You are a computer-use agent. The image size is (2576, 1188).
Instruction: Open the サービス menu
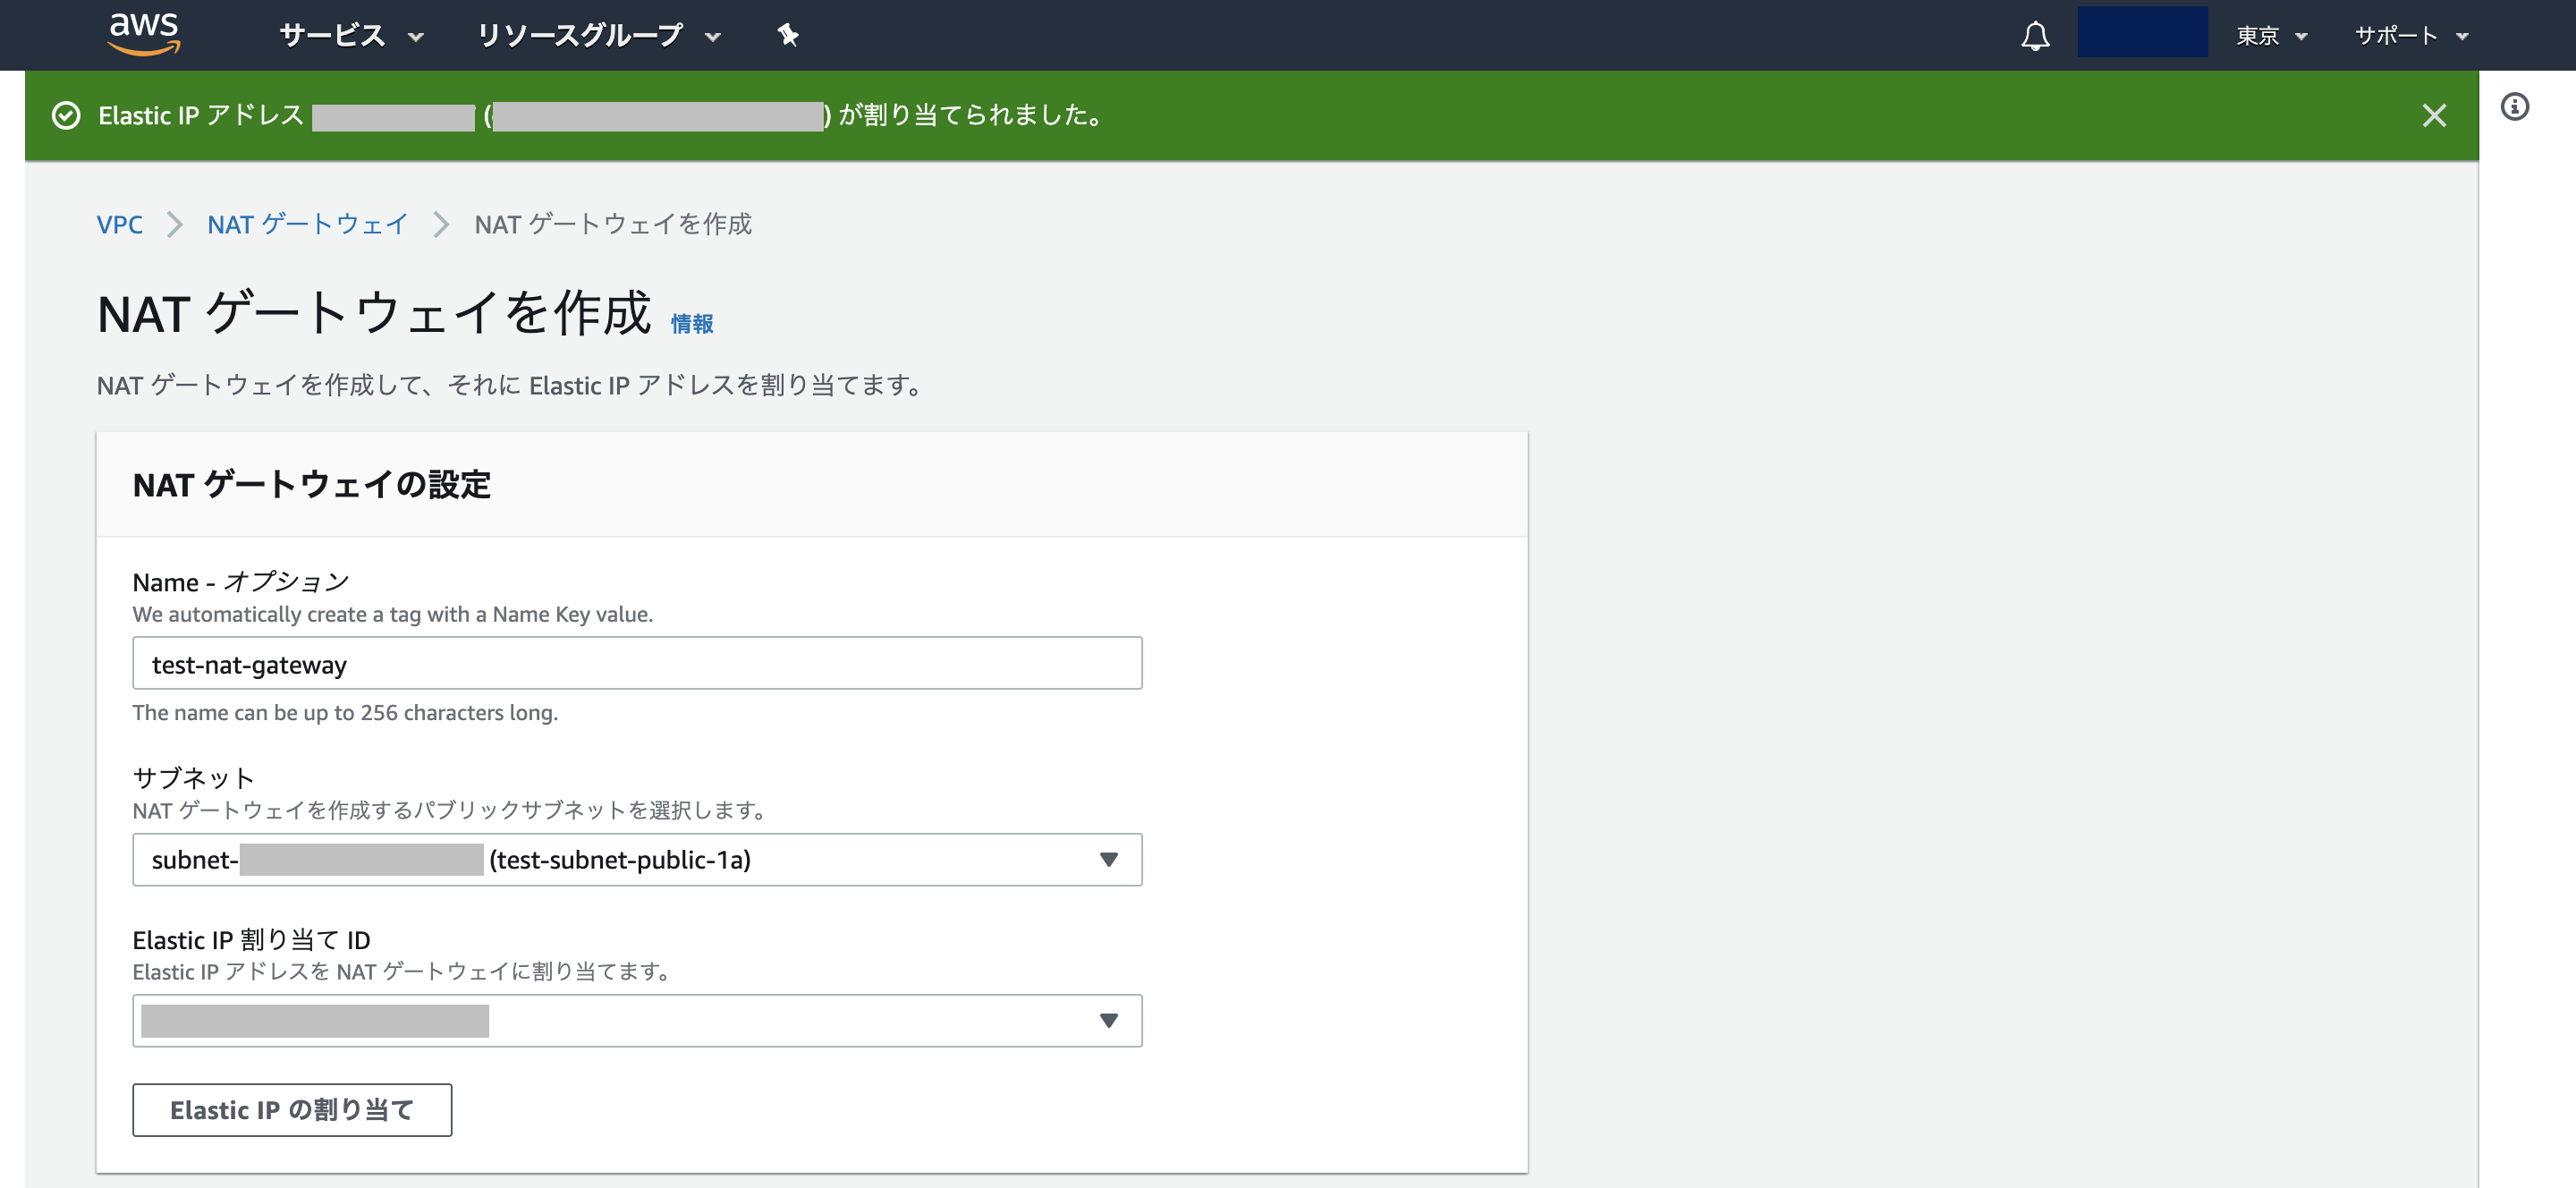click(x=350, y=35)
